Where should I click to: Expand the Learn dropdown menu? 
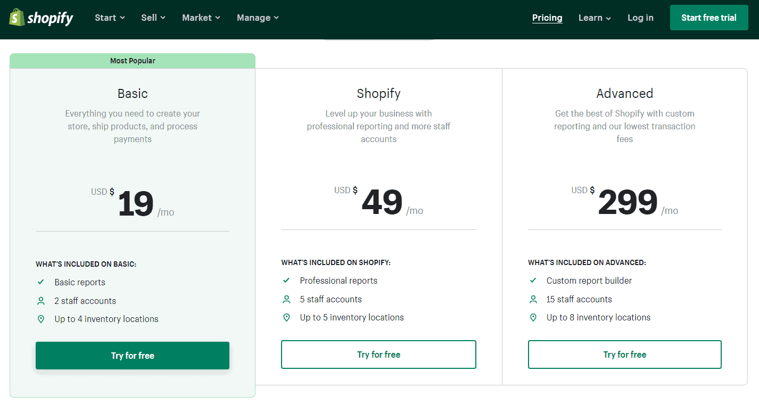click(x=595, y=18)
